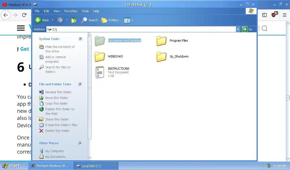
Task: Click the Program Files label
Action: point(179,41)
